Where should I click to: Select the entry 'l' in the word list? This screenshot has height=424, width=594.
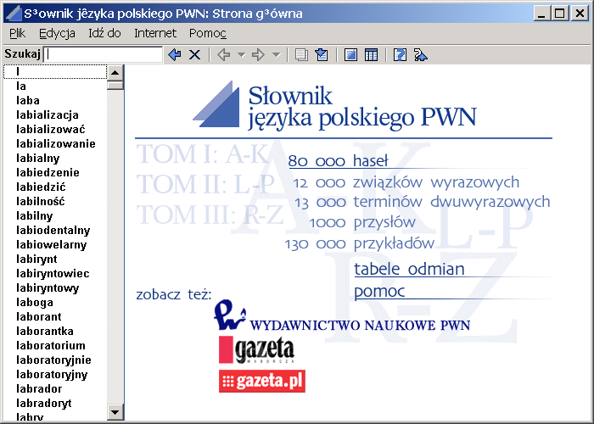pyautogui.click(x=55, y=71)
